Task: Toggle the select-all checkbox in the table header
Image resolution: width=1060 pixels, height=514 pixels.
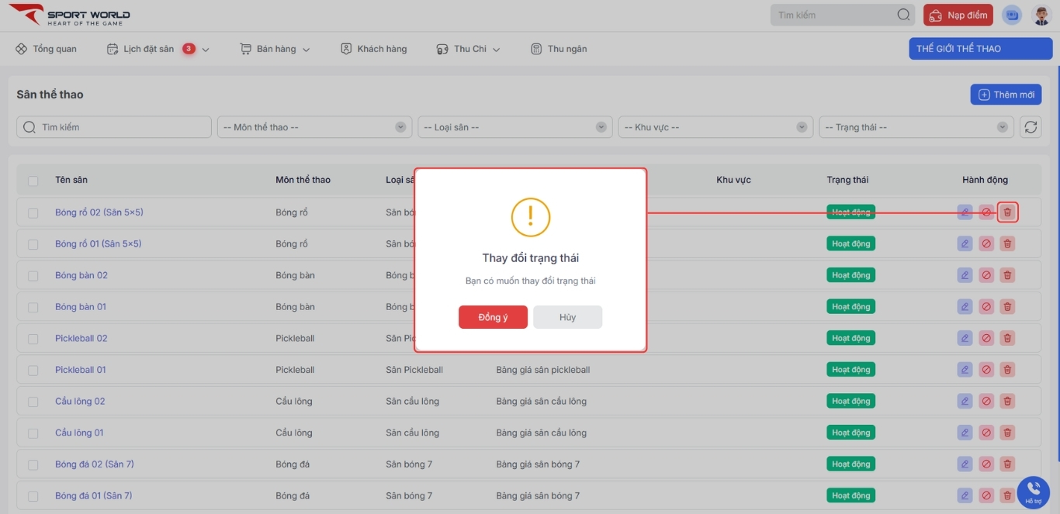Action: 33,181
